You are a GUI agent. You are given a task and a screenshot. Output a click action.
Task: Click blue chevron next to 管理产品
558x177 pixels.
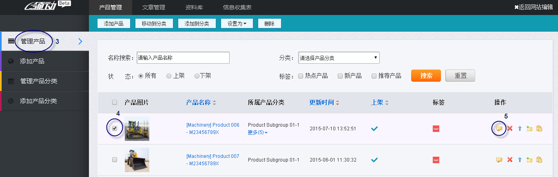[x=80, y=41]
